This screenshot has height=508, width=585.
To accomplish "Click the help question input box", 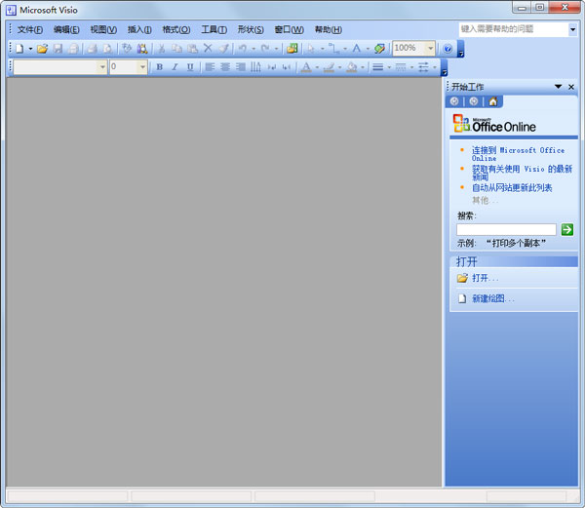I will 514,29.
